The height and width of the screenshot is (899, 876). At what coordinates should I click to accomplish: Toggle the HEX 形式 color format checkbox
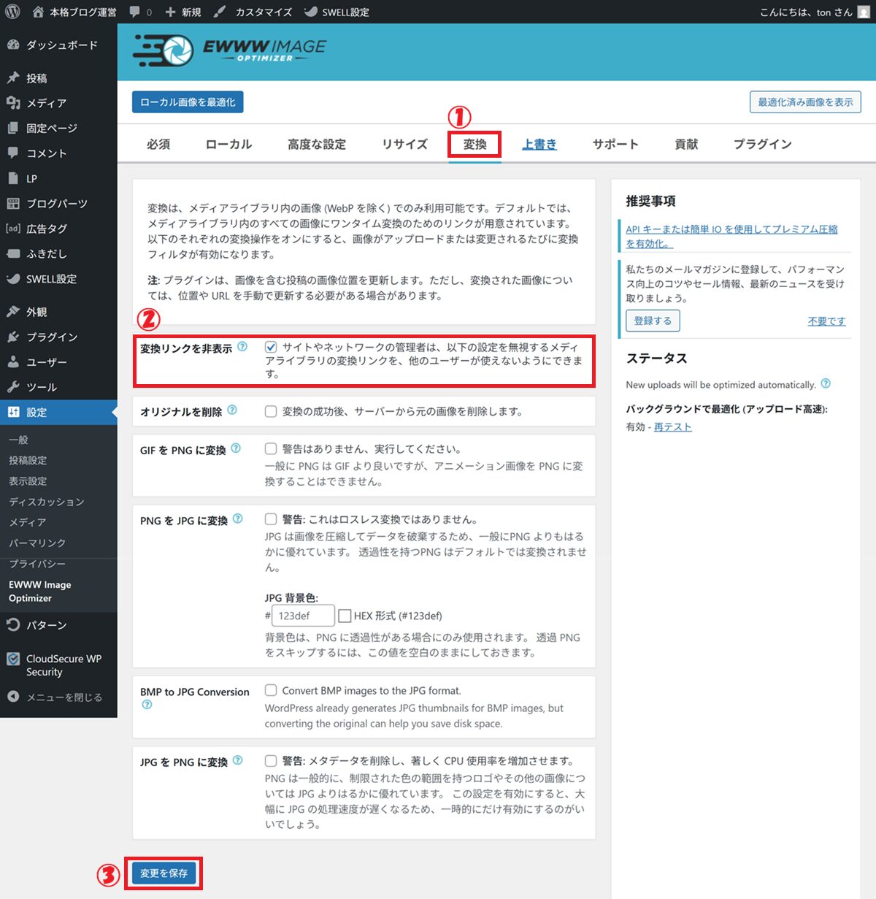tap(345, 616)
